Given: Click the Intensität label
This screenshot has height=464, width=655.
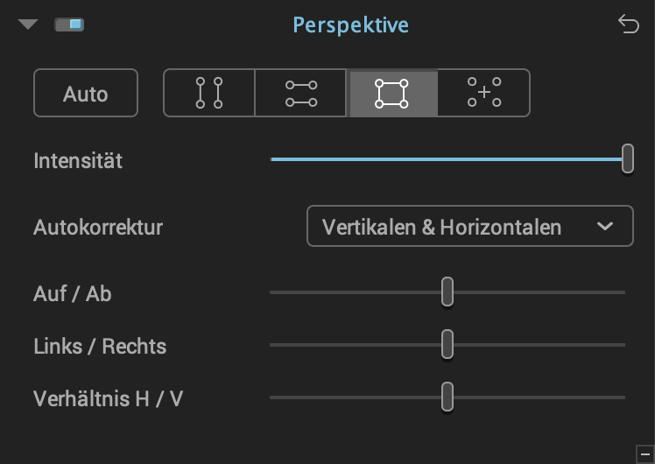Looking at the screenshot, I should [78, 161].
